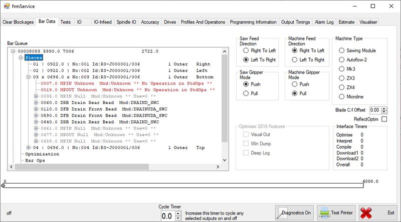The image size is (401, 222).
Task: Select the Optimisation tree node
Action: click(x=42, y=154)
